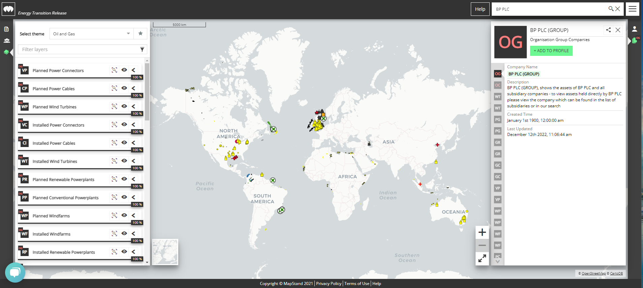
Task: Toggle eye for Installed Windfarms layer
Action: point(124,233)
